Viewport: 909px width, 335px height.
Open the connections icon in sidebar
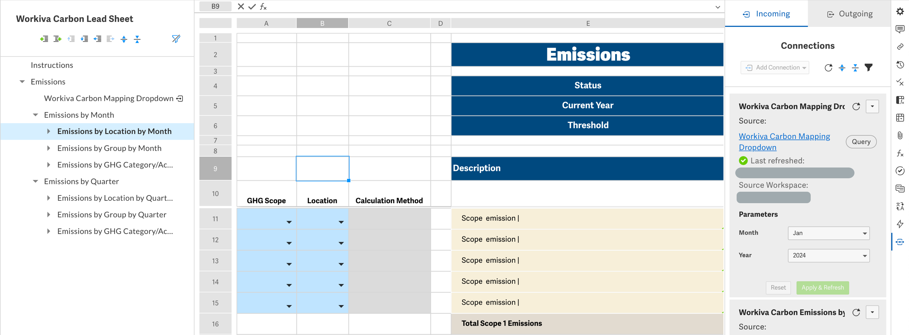point(900,242)
